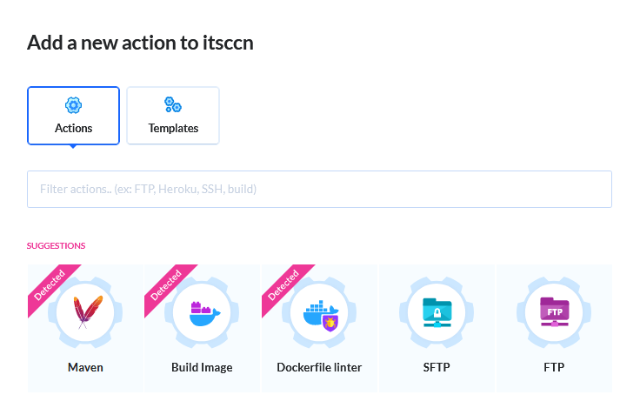Open the Templates tab label

173,128
